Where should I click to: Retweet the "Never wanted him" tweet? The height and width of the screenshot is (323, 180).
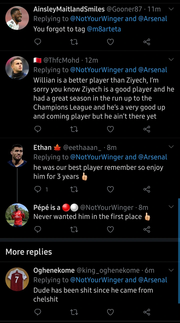(74, 229)
